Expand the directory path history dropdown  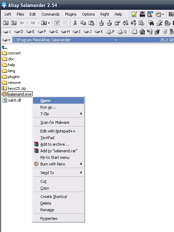point(116,40)
